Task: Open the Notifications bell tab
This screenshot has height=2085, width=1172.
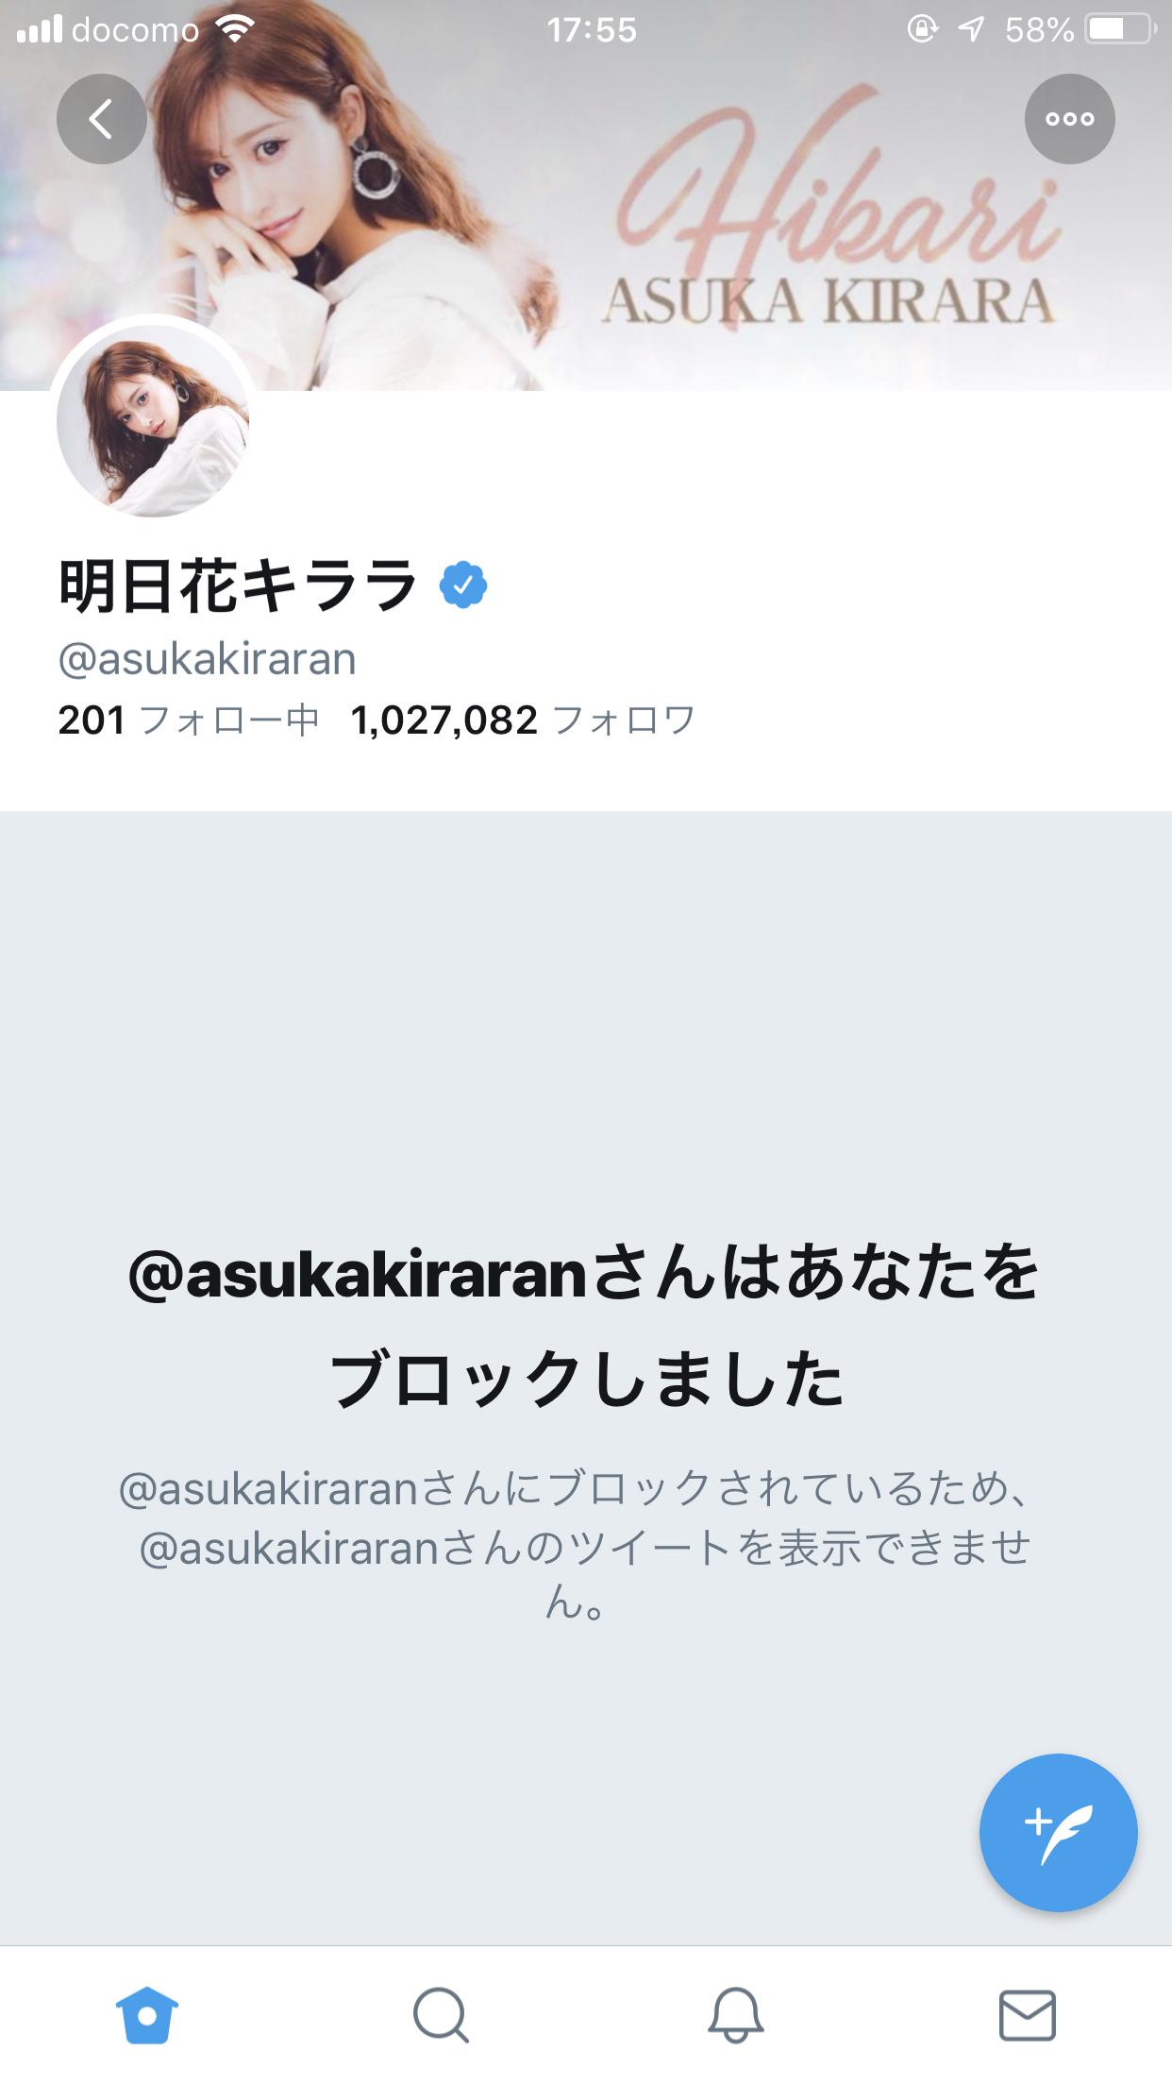Action: tap(735, 2015)
